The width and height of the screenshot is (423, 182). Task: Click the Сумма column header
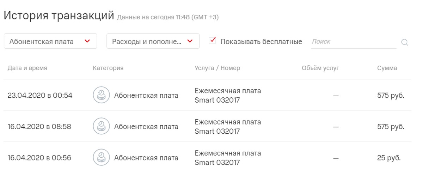(387, 68)
